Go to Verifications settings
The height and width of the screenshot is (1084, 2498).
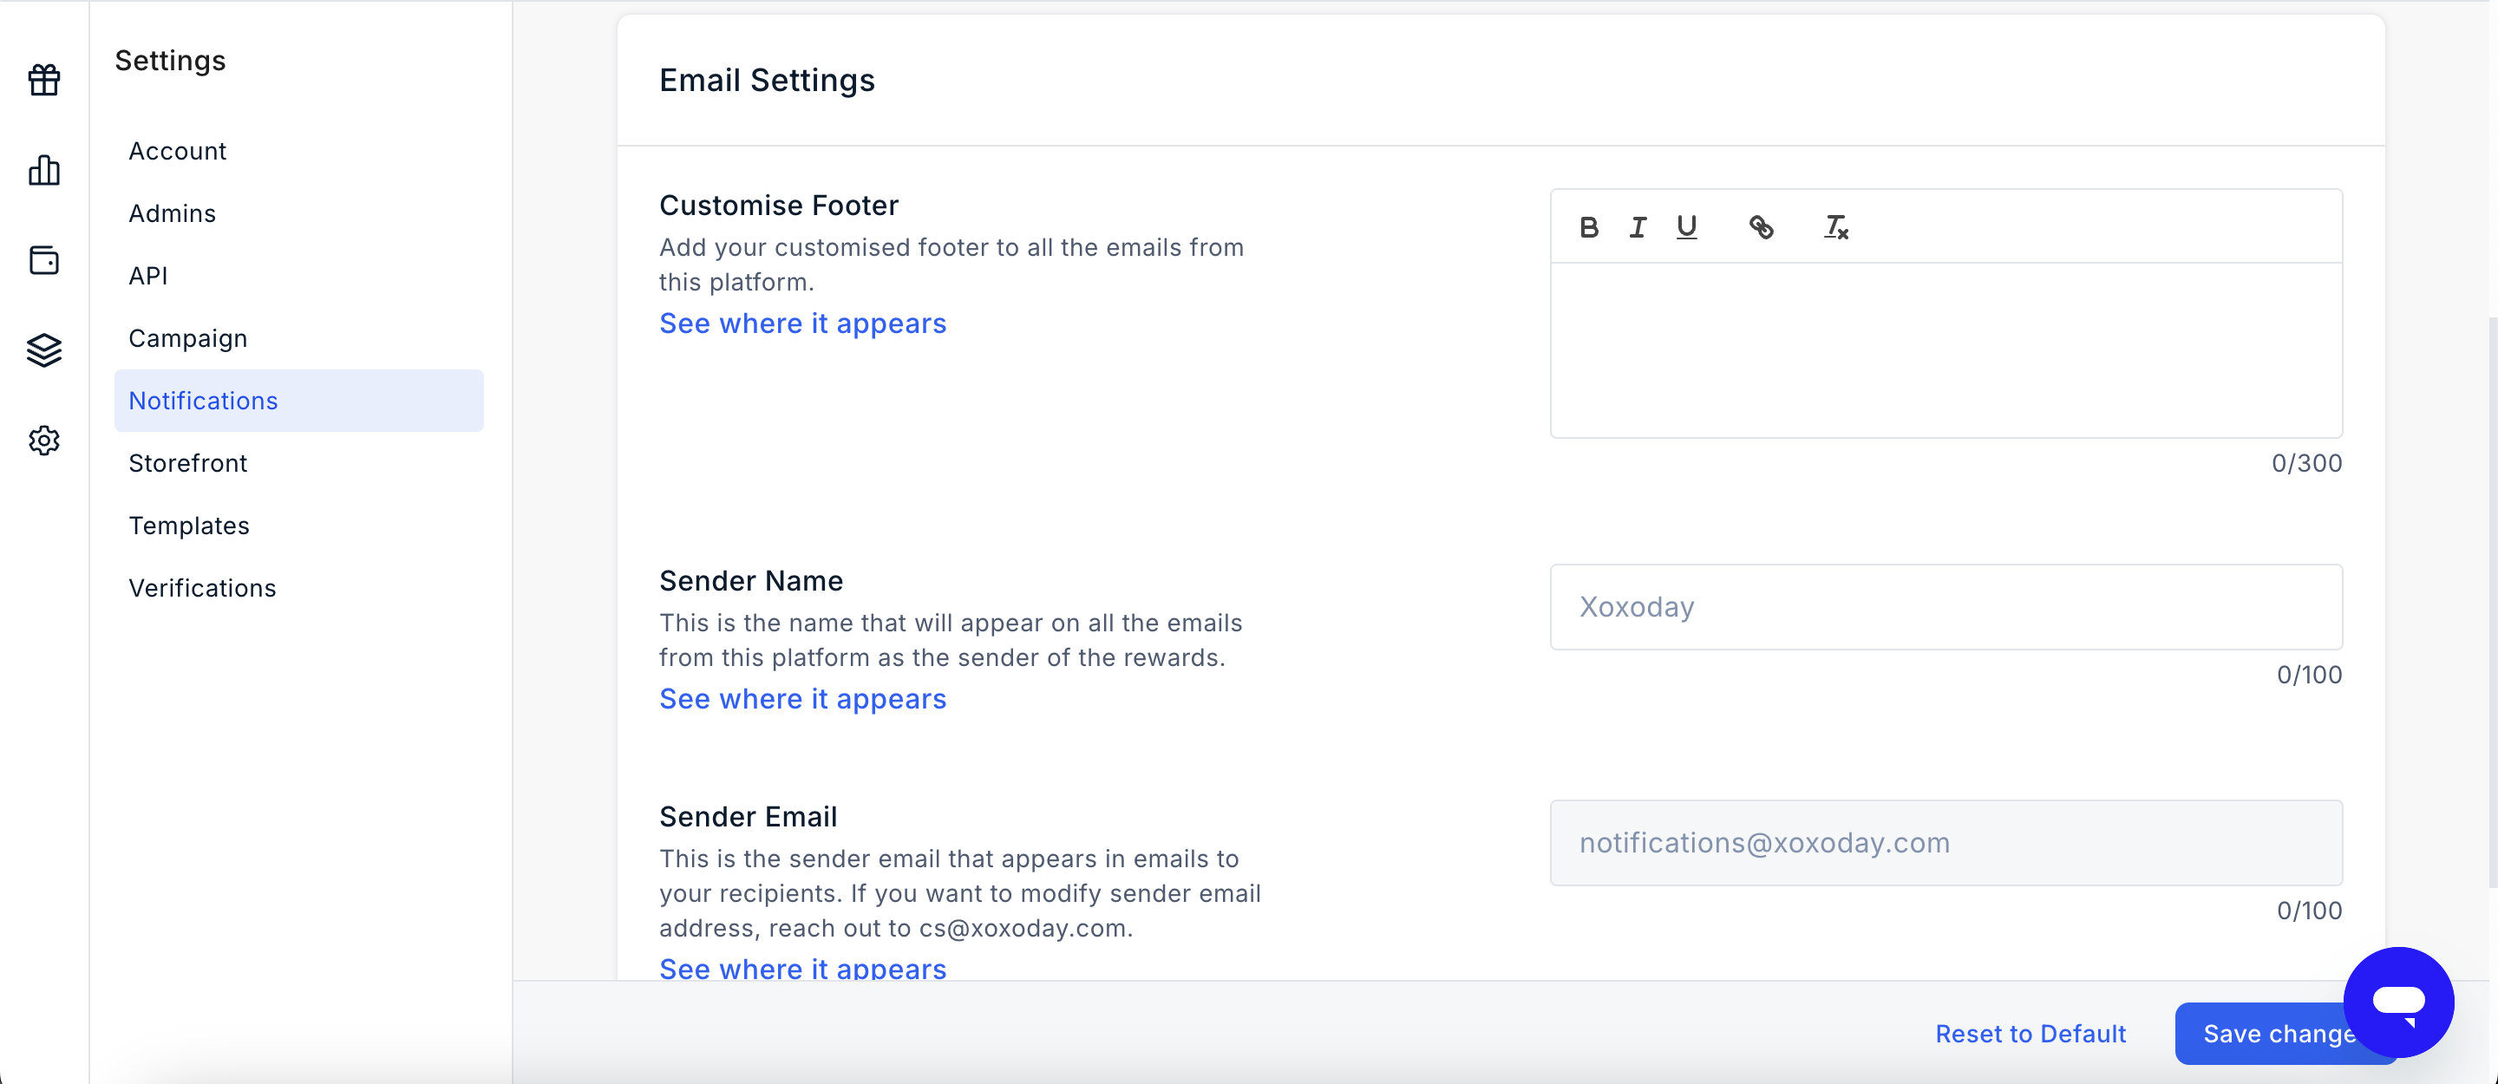pos(203,589)
